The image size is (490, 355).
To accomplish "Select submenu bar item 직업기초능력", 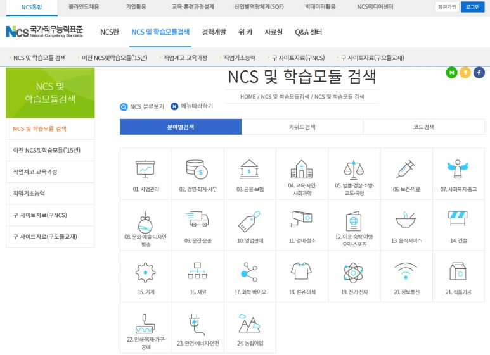I will point(240,58).
